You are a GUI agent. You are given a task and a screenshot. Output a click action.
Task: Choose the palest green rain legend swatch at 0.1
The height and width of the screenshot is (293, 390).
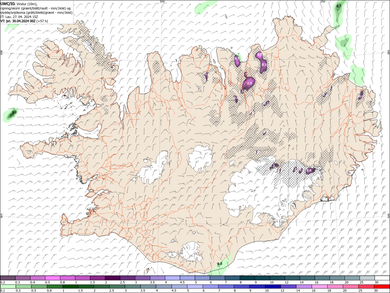pos(8,287)
